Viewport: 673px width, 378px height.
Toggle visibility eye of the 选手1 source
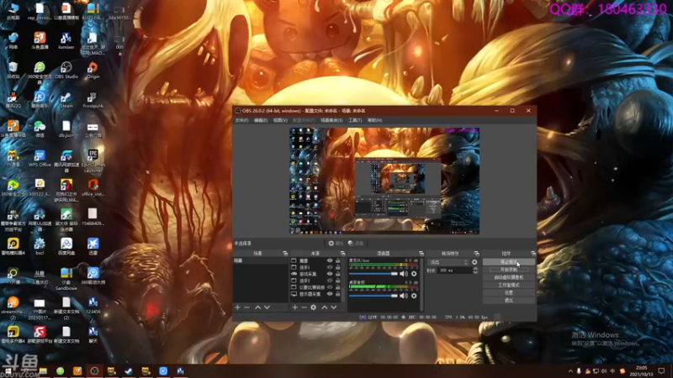point(330,267)
